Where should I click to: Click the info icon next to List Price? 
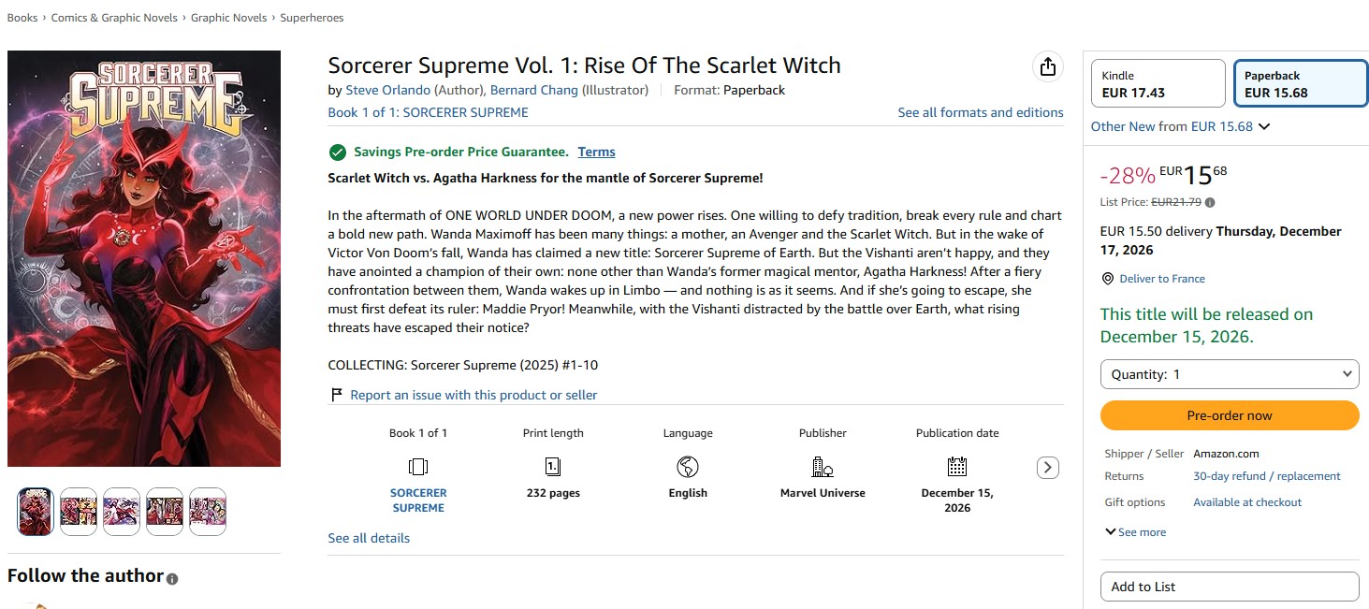[1210, 202]
